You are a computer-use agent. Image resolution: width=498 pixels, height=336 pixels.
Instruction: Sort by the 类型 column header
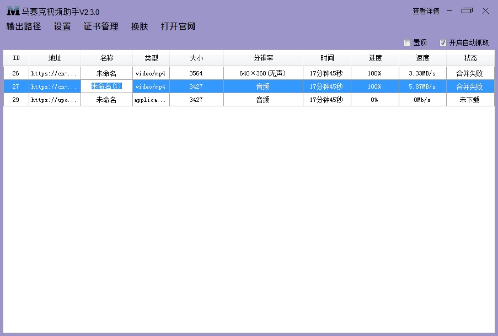151,58
